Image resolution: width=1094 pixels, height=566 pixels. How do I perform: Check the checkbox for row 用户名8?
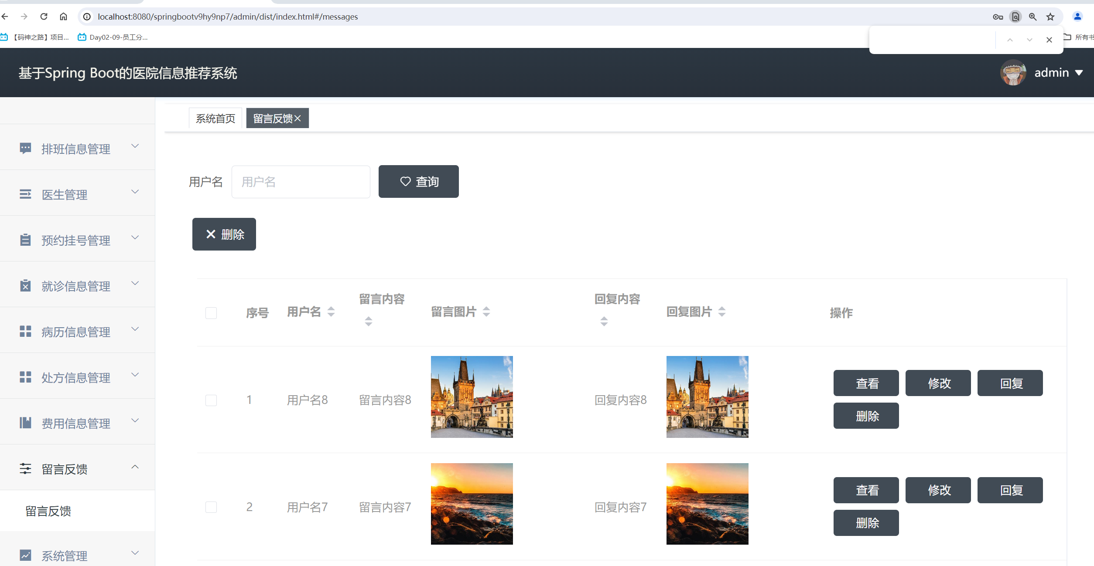tap(211, 400)
